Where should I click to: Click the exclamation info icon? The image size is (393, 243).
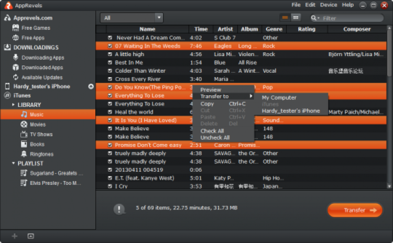[119, 209]
